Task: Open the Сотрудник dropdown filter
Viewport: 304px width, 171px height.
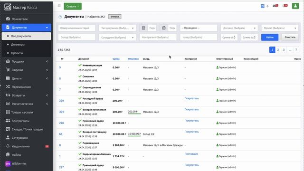Action: click(117, 37)
